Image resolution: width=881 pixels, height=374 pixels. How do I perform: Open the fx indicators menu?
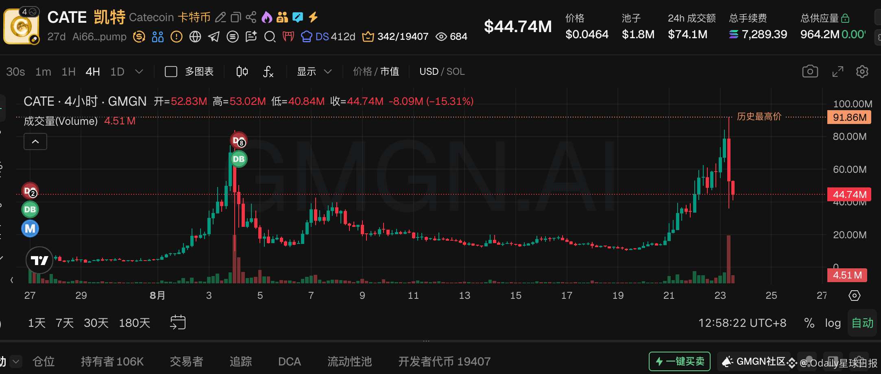pyautogui.click(x=268, y=72)
